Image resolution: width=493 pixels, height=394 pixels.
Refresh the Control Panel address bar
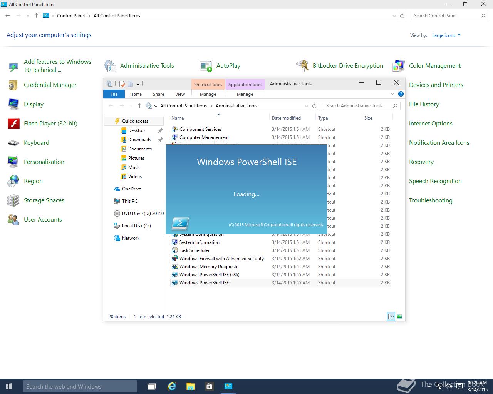(x=402, y=16)
